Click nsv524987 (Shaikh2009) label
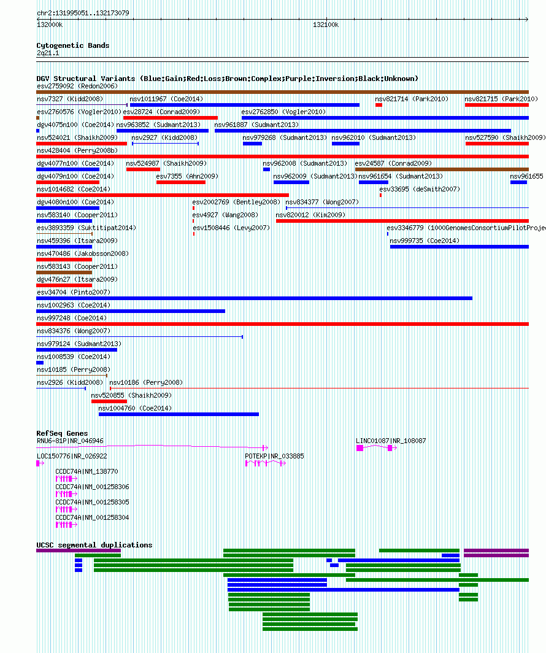Screen dimensions: 546x653 166,164
